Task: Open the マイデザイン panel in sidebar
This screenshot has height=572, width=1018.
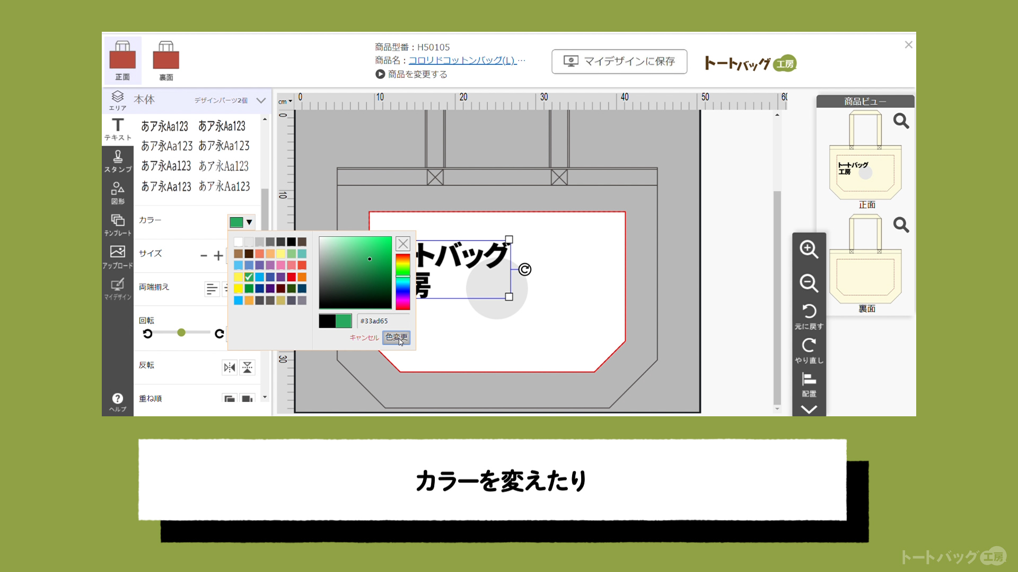Action: tap(117, 289)
